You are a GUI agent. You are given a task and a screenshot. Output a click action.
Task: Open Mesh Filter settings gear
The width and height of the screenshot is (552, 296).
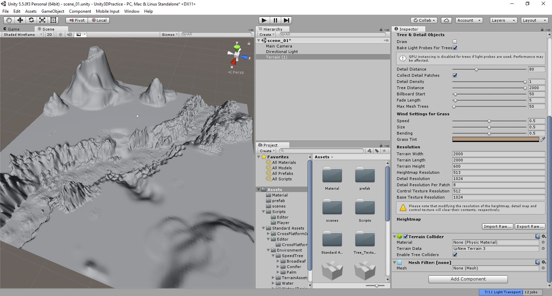point(543,262)
